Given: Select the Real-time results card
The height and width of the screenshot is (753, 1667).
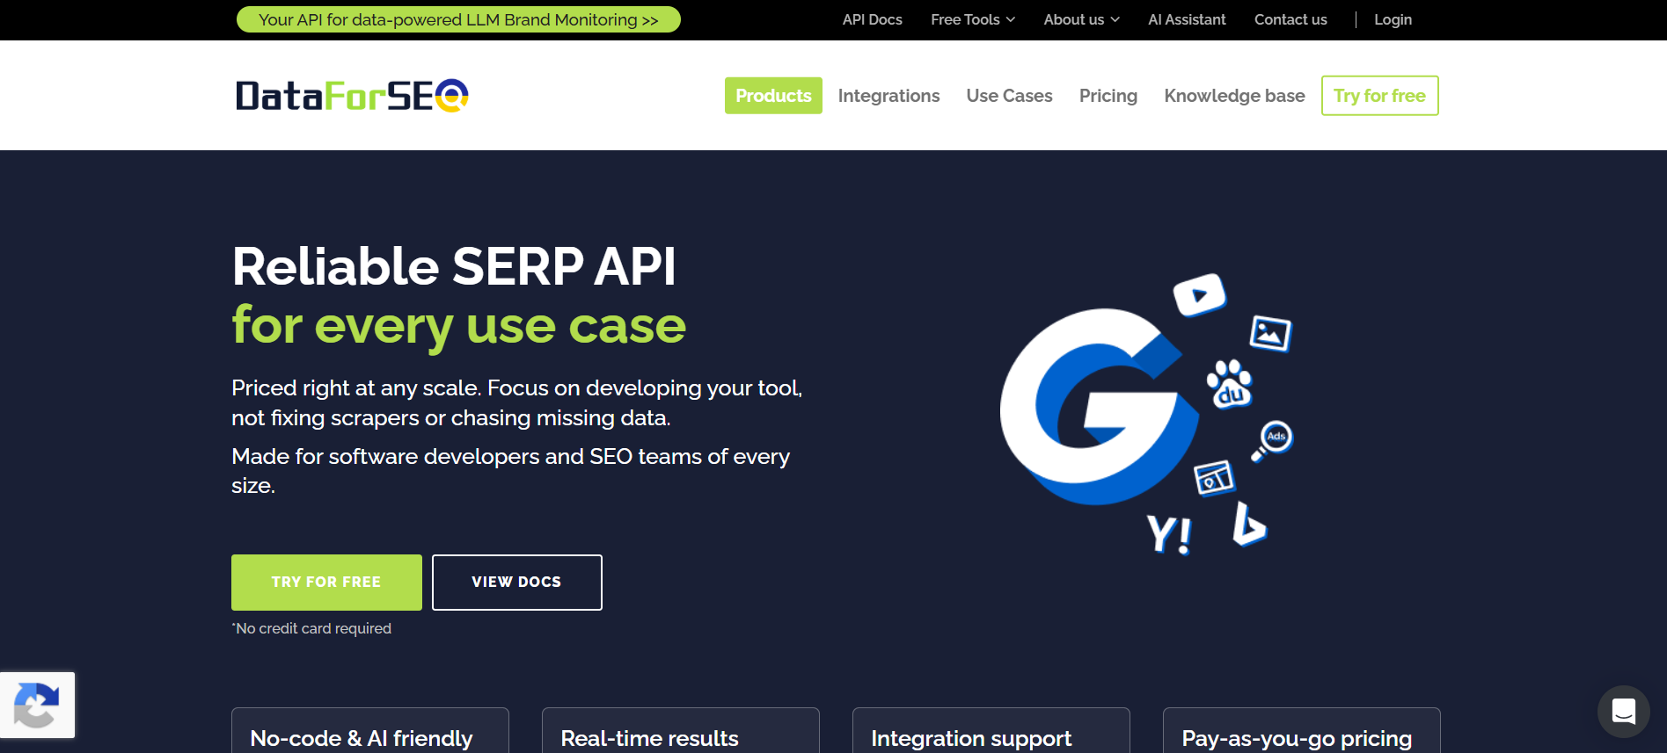Looking at the screenshot, I should (x=680, y=731).
